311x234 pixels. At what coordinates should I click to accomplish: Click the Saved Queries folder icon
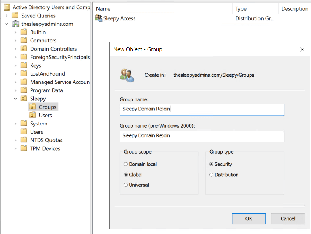pyautogui.click(x=15, y=16)
